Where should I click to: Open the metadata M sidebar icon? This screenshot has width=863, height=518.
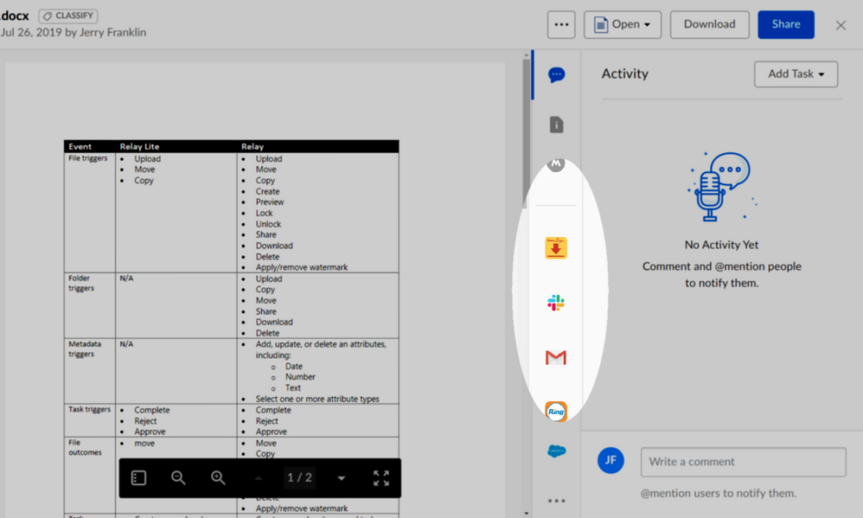coord(556,163)
